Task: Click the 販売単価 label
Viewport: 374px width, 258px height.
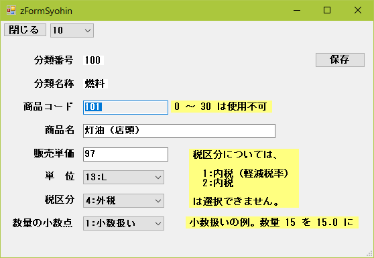Action: [x=54, y=153]
